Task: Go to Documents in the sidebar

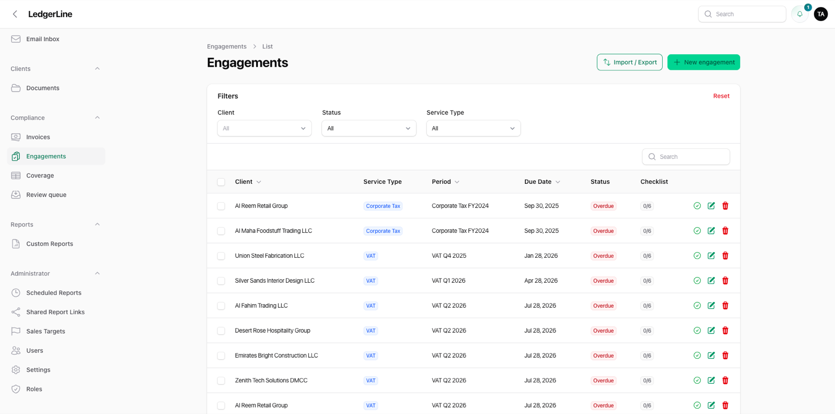Action: click(x=56, y=88)
